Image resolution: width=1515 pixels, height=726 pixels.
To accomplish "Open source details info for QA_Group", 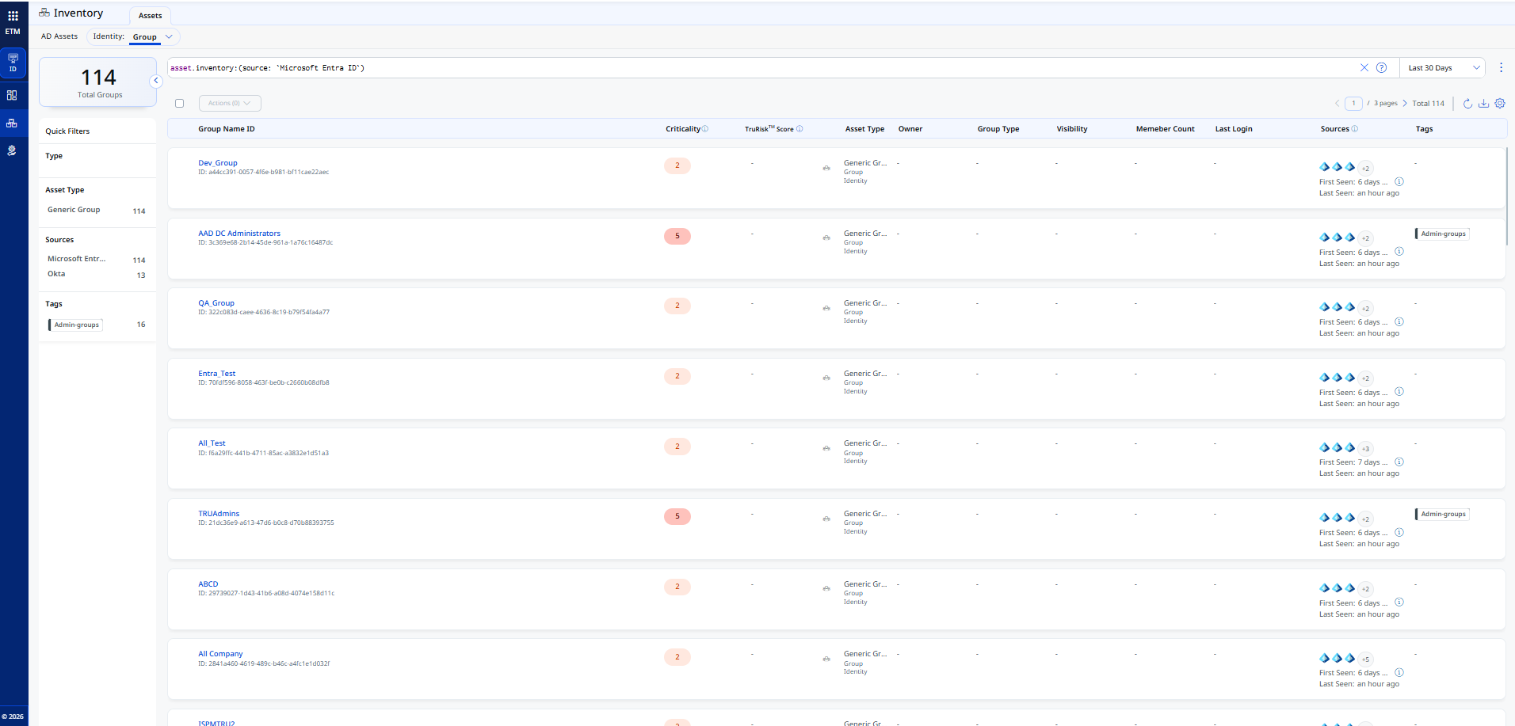I will coord(1399,322).
